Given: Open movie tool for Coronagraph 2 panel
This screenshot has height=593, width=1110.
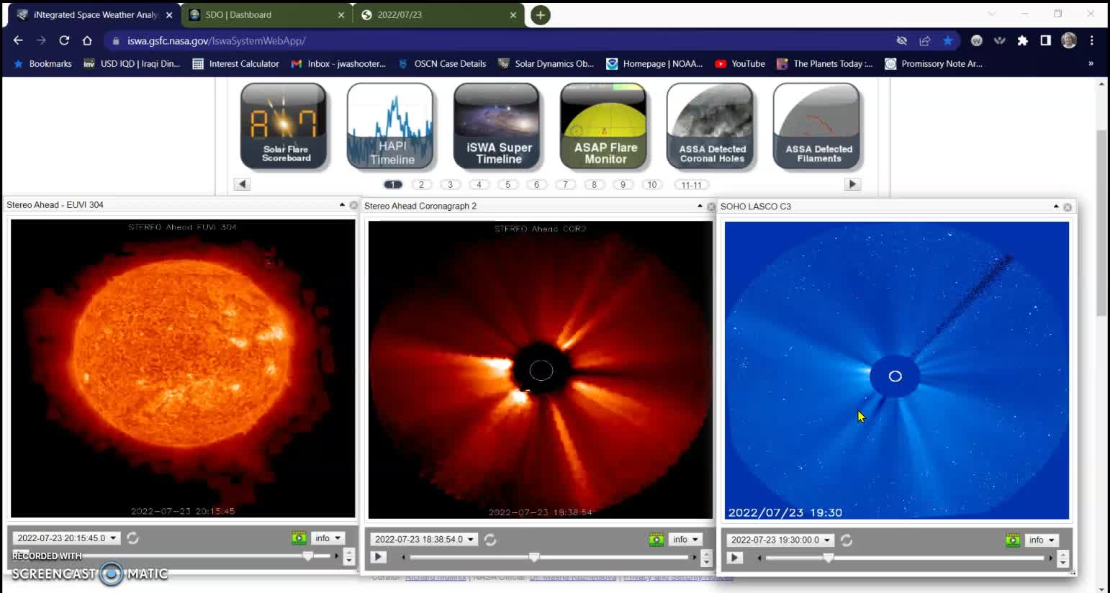Looking at the screenshot, I should point(656,540).
